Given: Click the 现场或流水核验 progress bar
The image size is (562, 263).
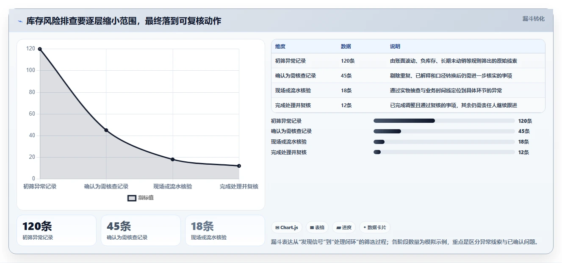Looking at the screenshot, I should point(444,142).
